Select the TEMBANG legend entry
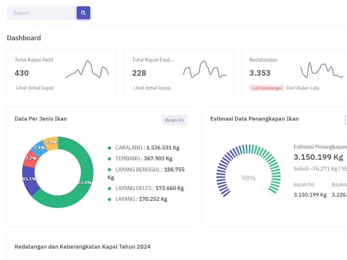Image resolution: width=347 pixels, height=260 pixels. (x=140, y=158)
